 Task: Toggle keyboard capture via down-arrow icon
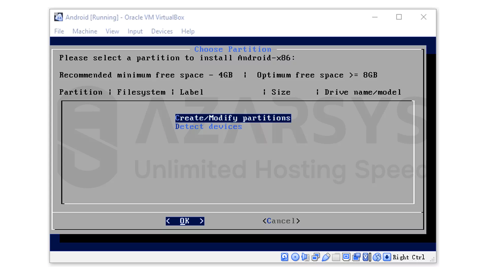tap(387, 257)
